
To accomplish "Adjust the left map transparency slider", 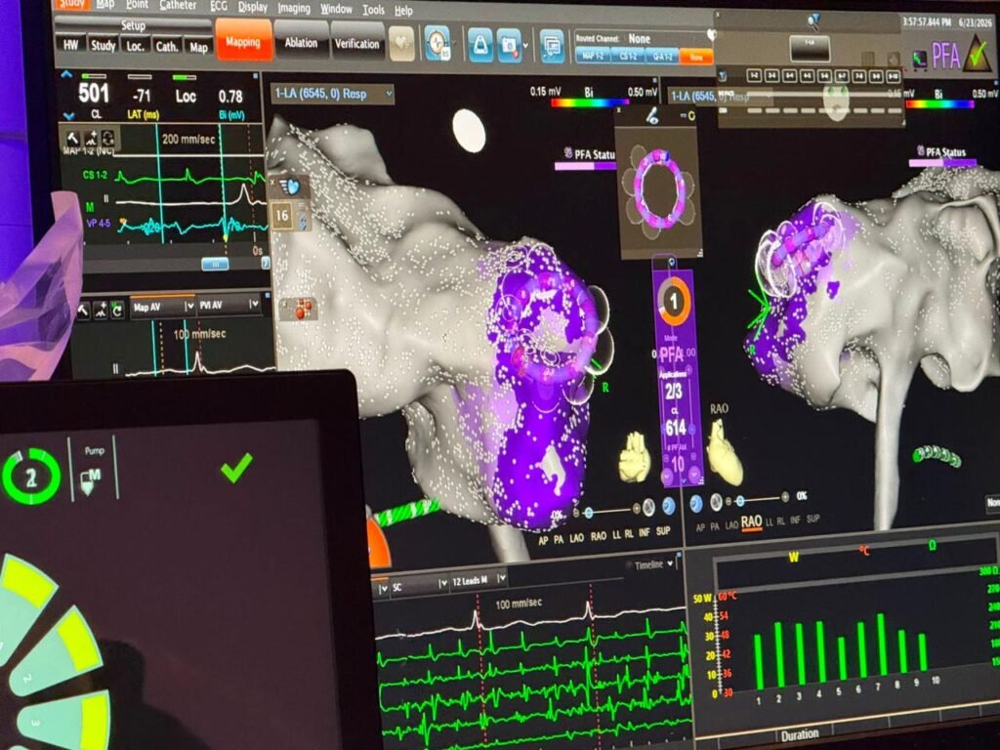I will [610, 510].
